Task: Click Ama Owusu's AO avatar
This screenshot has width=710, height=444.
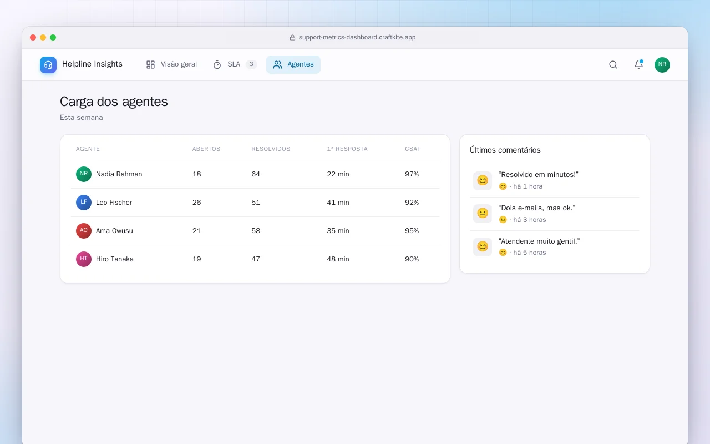Action: coord(84,231)
